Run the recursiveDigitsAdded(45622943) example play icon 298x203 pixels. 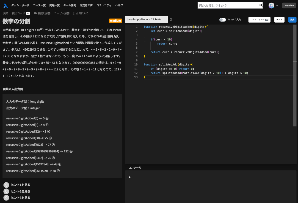click(x=60, y=164)
